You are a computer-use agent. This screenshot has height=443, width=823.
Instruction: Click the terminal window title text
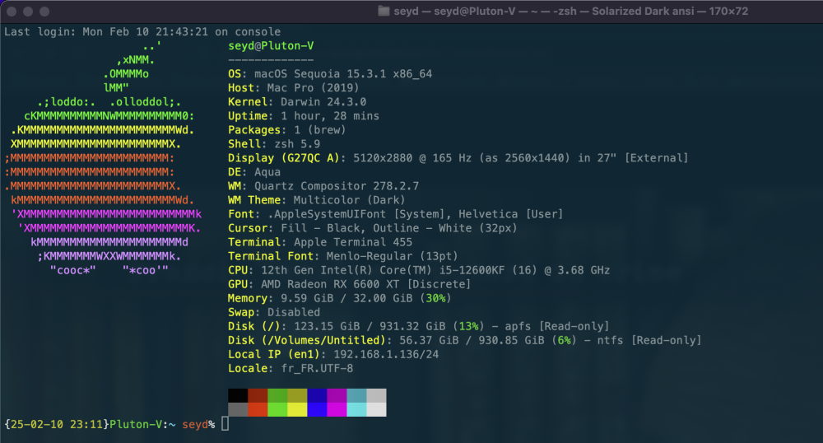(x=571, y=11)
